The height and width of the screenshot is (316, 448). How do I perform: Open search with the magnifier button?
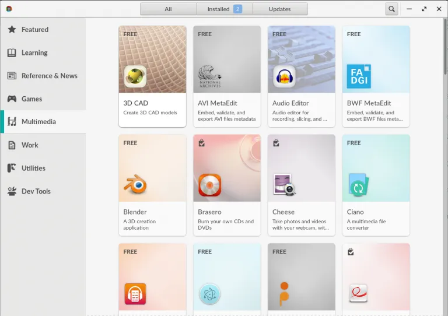(x=391, y=9)
